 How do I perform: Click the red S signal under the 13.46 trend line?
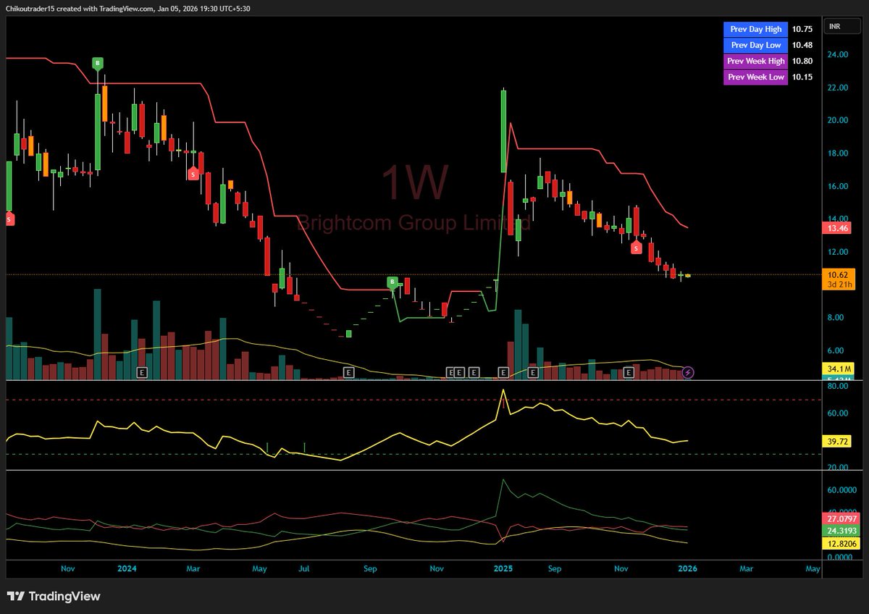tap(636, 248)
